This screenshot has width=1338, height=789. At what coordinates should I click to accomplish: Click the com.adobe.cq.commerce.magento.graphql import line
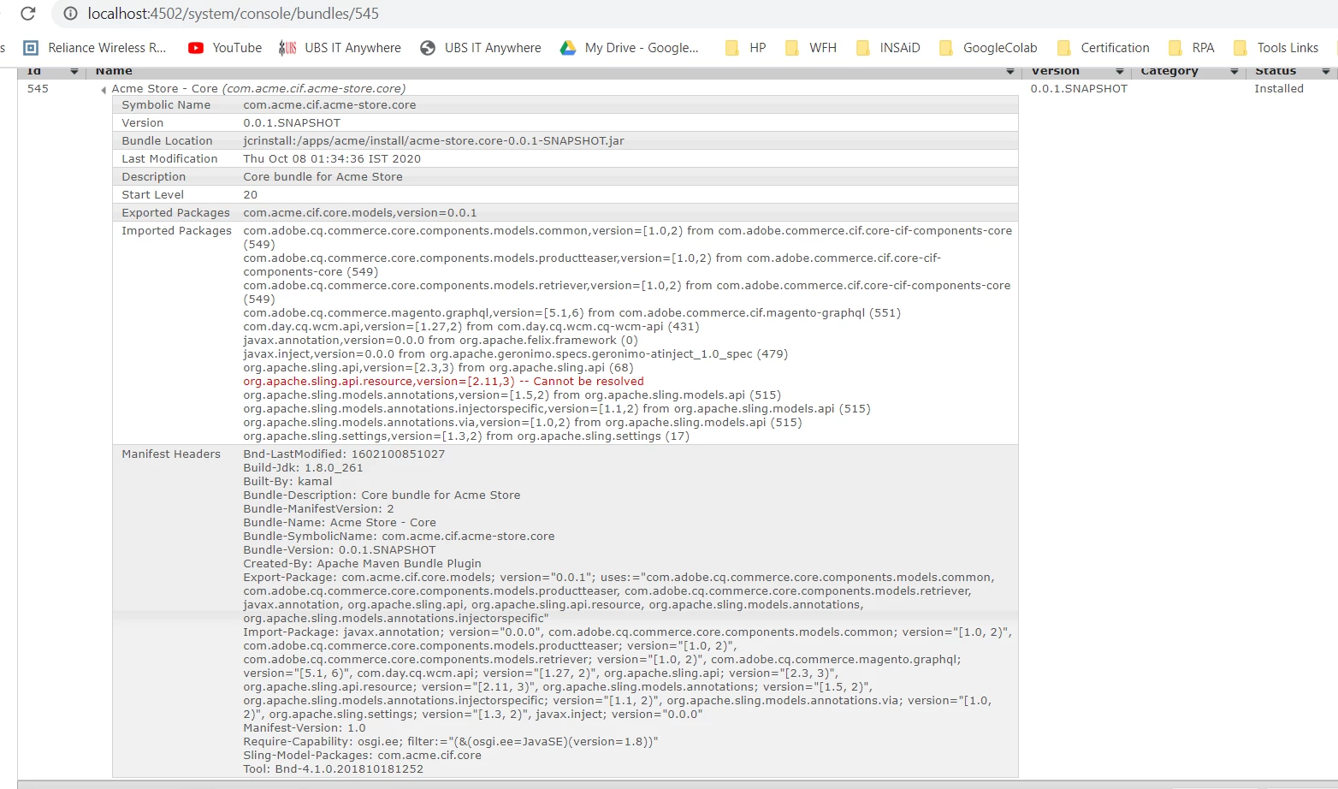coord(571,313)
